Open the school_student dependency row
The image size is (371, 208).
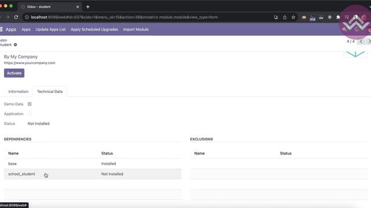[x=93, y=174]
